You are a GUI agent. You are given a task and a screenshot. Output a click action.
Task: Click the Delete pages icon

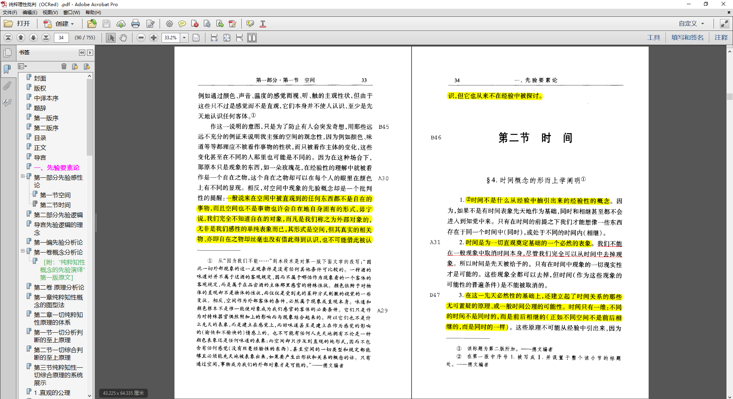[x=195, y=24]
